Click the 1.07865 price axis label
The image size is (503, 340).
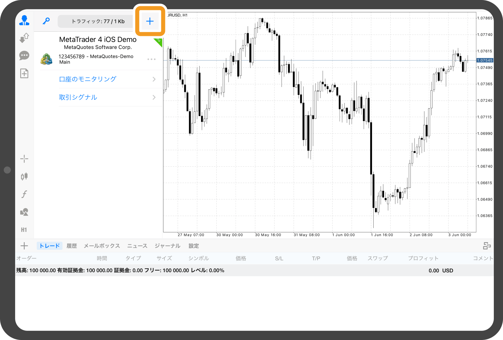click(485, 18)
